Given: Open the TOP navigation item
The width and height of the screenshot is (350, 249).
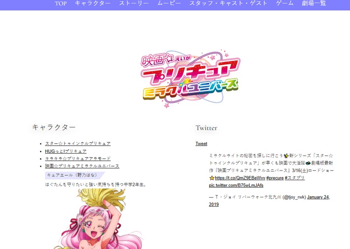Looking at the screenshot, I should tap(61, 3).
